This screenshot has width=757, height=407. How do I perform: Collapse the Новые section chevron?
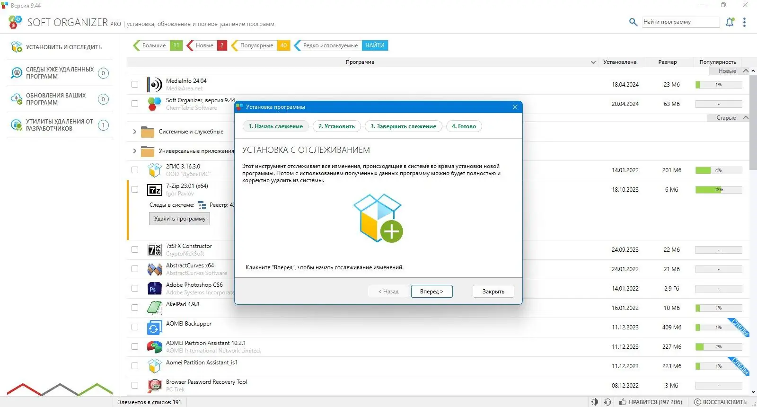pyautogui.click(x=746, y=71)
